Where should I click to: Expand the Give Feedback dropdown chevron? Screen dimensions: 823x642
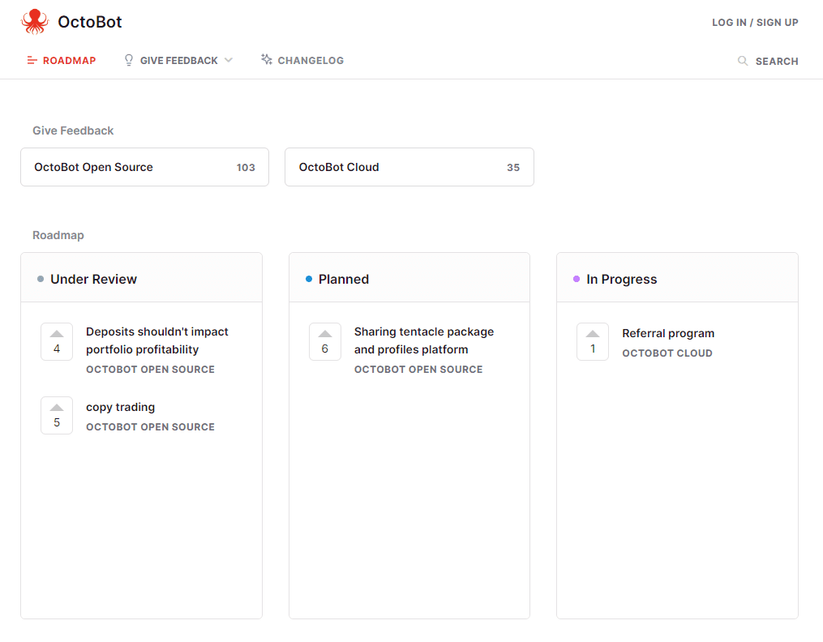[x=229, y=60]
